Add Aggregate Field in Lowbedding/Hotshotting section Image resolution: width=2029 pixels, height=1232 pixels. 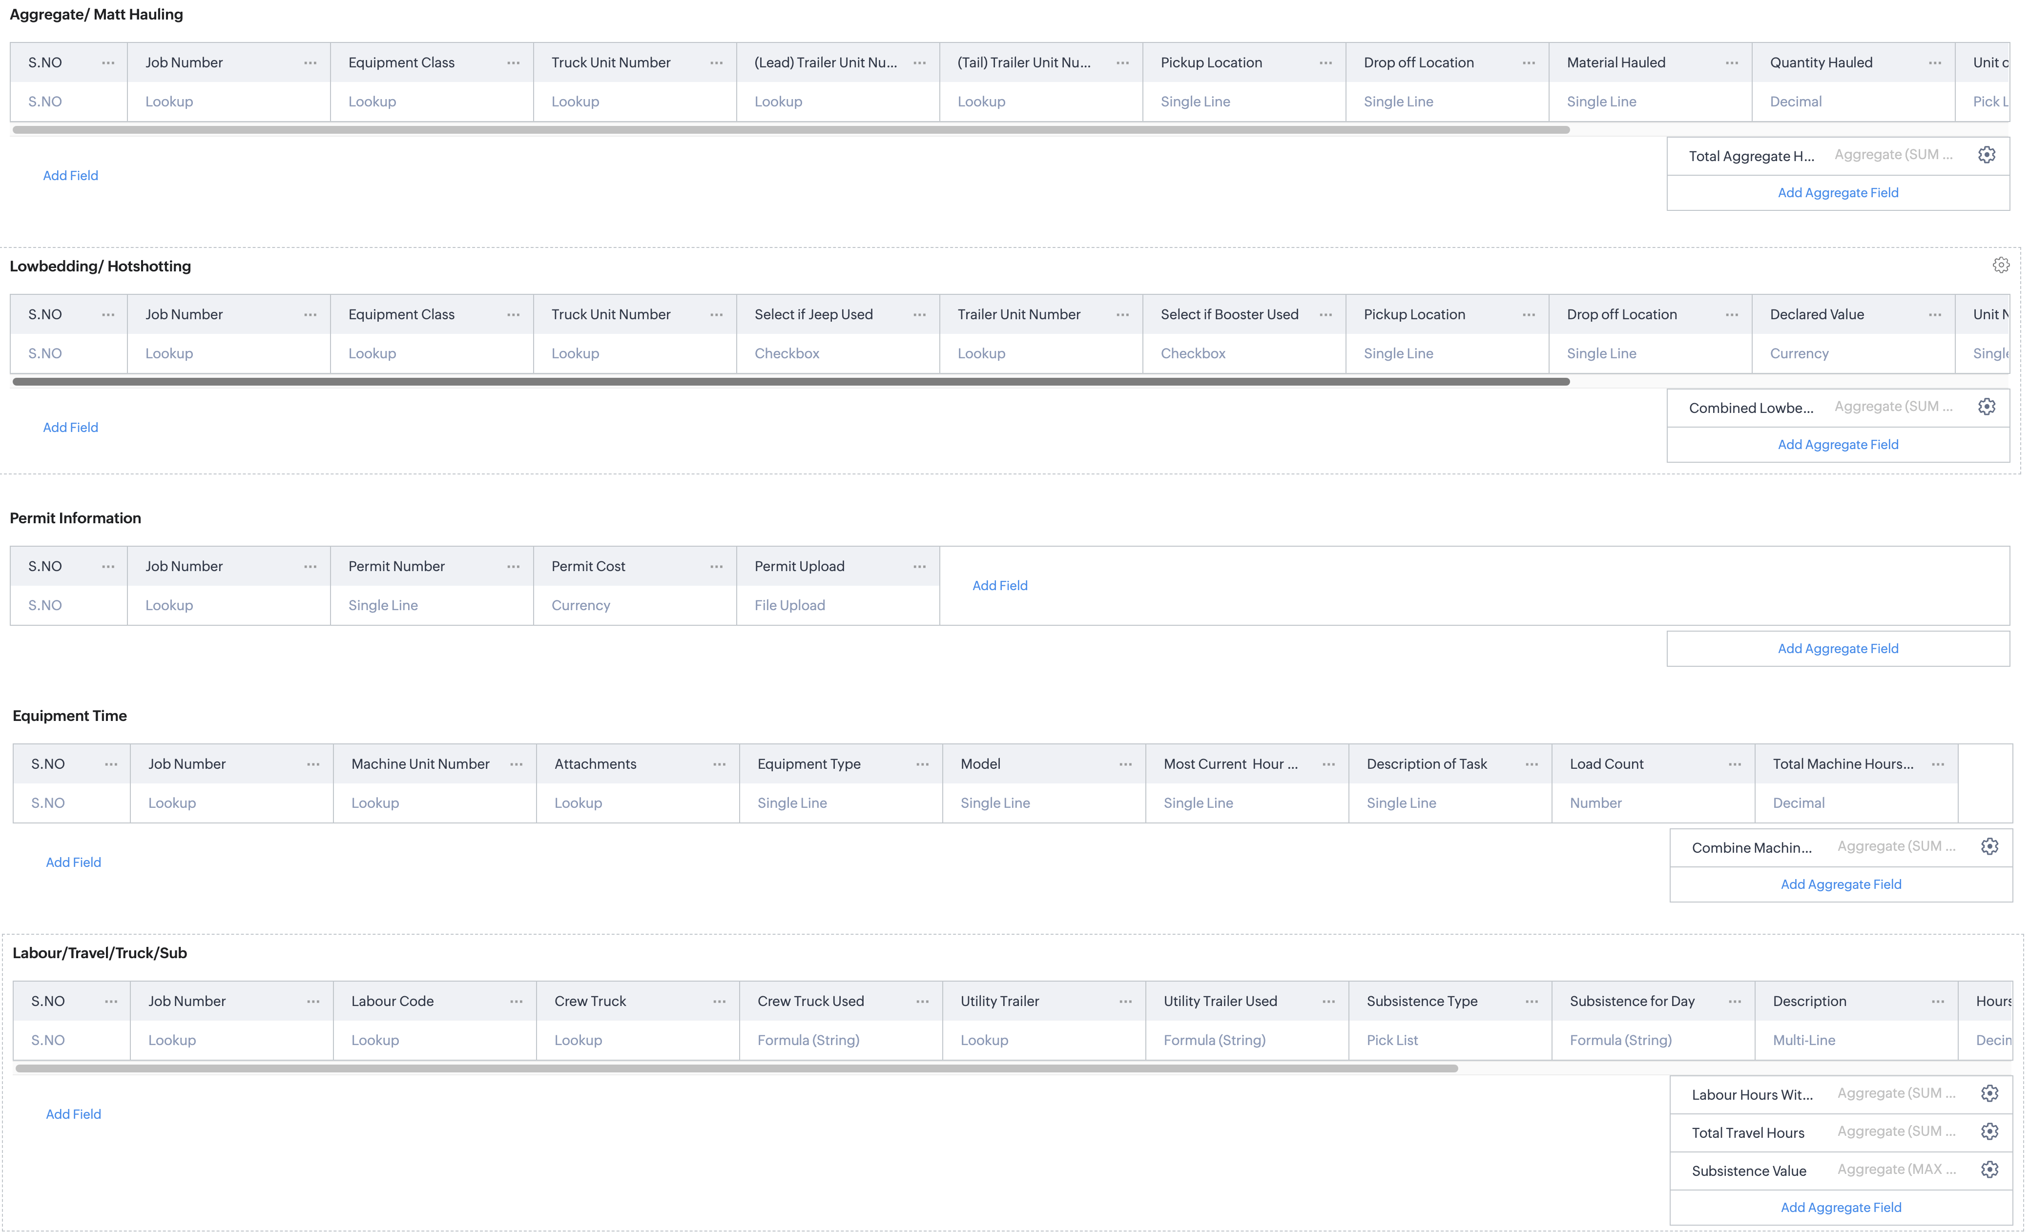click(1838, 445)
